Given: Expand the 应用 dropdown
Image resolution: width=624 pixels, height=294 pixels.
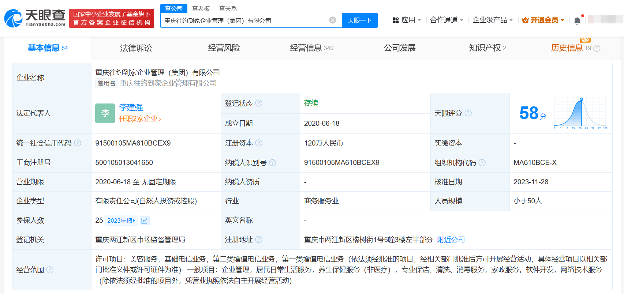Looking at the screenshot, I should [419, 20].
